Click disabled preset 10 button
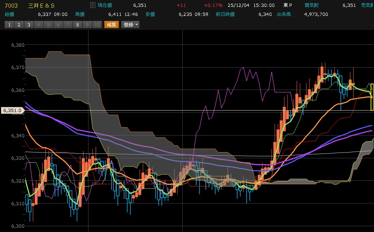This screenshot has height=232, width=374. (x=97, y=25)
